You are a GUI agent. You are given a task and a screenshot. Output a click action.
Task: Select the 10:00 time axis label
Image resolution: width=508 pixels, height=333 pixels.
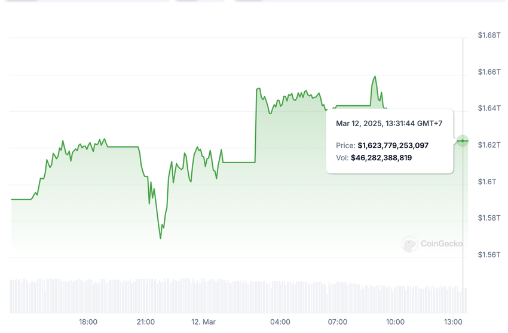pos(396,322)
